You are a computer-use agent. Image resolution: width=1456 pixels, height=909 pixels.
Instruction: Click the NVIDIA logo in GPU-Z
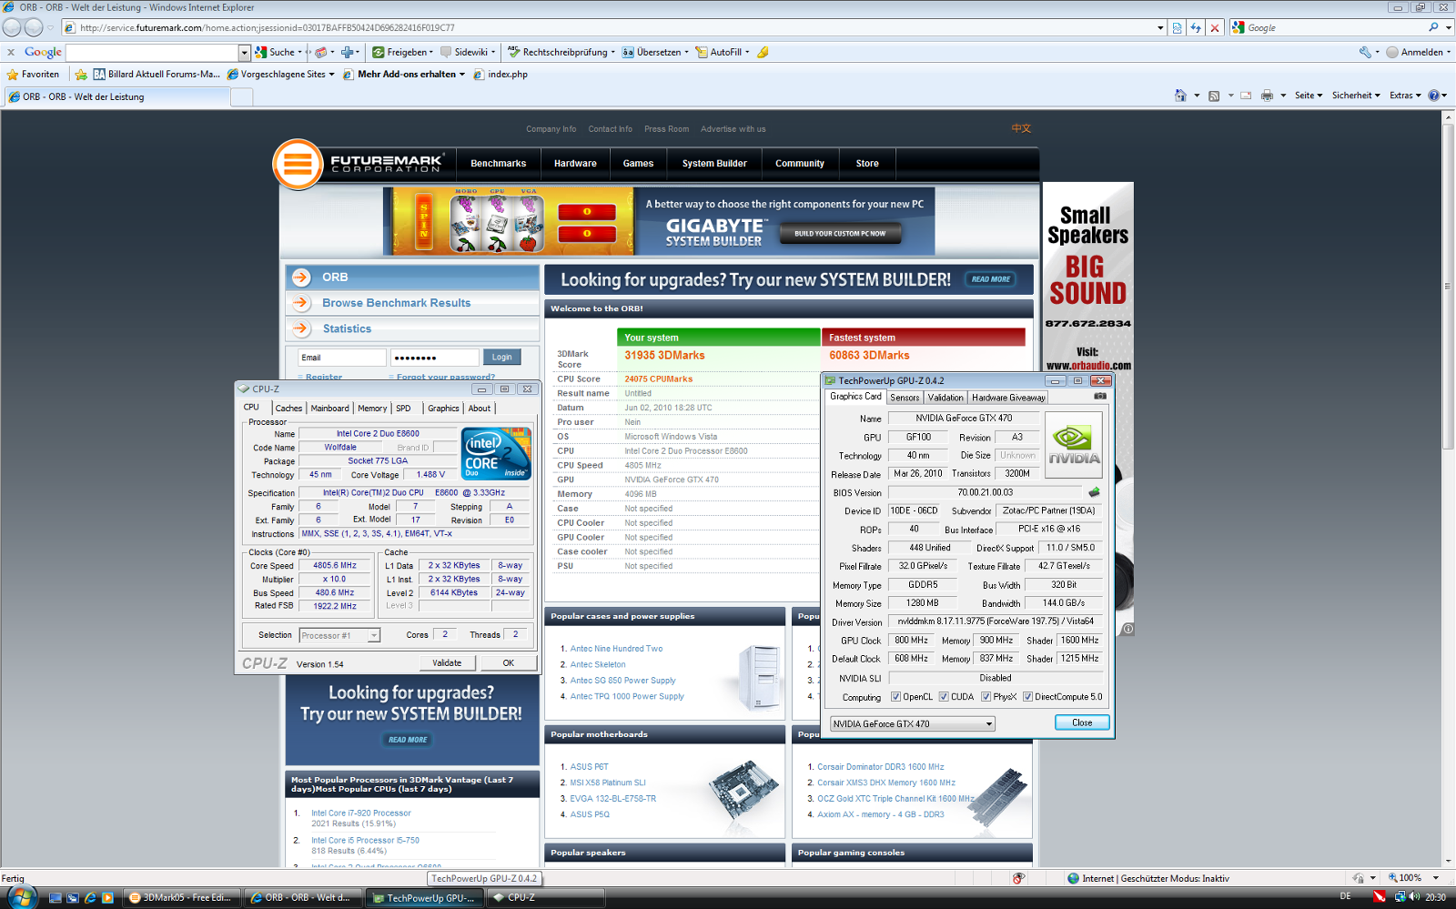1074,445
